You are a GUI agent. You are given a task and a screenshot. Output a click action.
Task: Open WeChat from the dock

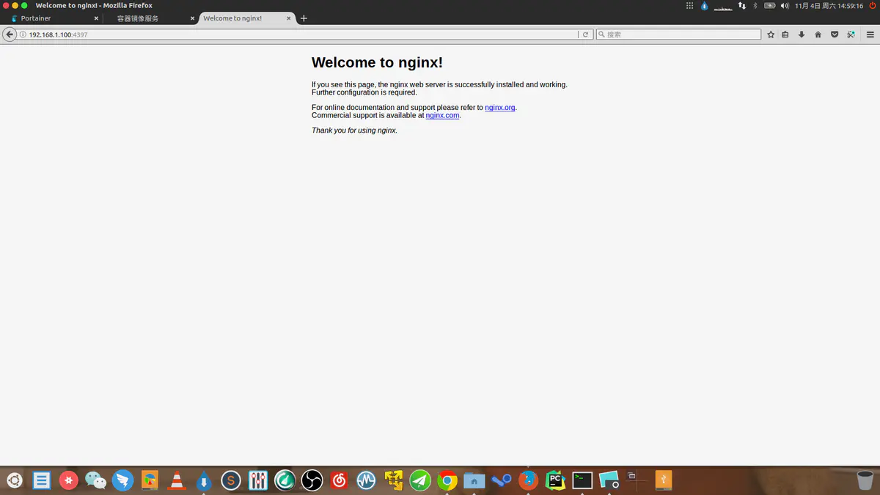(96, 480)
